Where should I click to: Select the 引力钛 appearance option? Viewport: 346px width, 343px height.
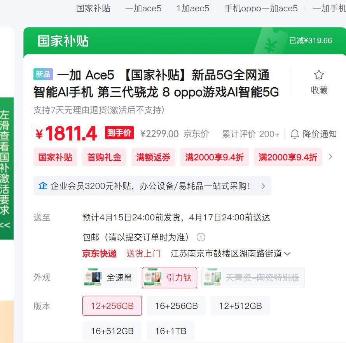(x=170, y=277)
